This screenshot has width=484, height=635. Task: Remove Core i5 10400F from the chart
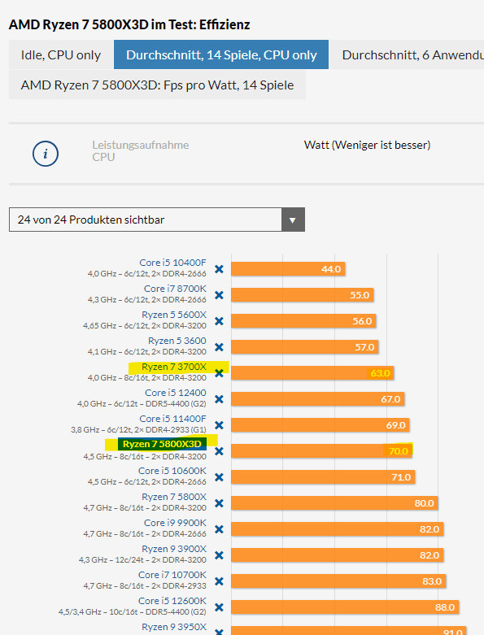219,269
